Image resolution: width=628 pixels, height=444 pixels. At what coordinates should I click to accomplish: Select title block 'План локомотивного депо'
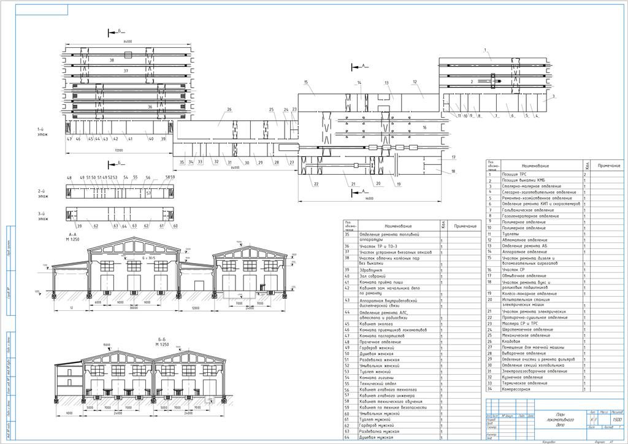pyautogui.click(x=560, y=419)
